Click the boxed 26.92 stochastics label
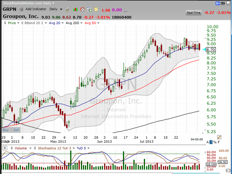The height and width of the screenshot is (174, 232). point(223,162)
